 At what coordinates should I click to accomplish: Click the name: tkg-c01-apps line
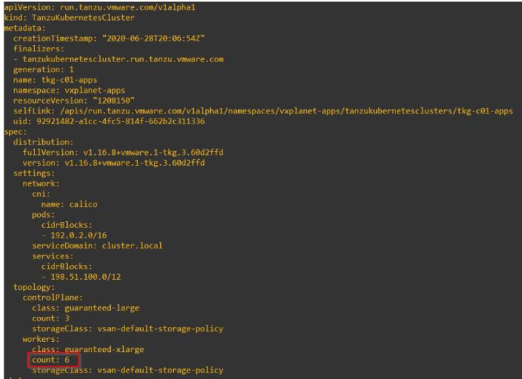tap(55, 80)
